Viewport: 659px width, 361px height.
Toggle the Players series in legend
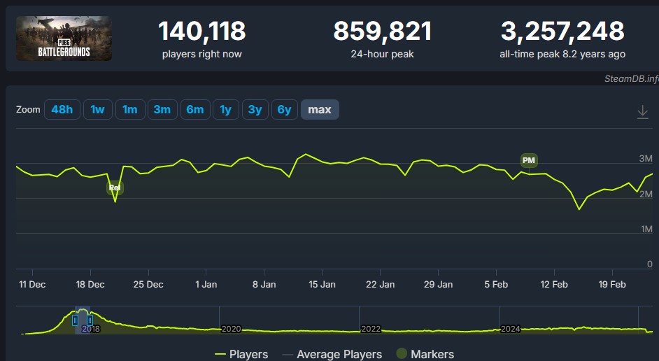[x=241, y=354]
